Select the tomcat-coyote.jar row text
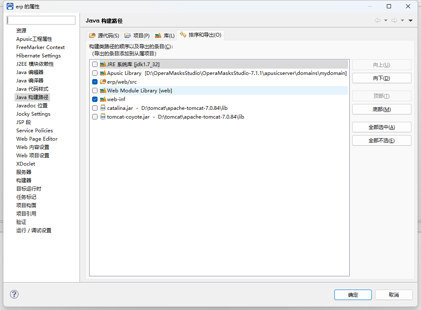This screenshot has height=310, width=421. pos(175,117)
